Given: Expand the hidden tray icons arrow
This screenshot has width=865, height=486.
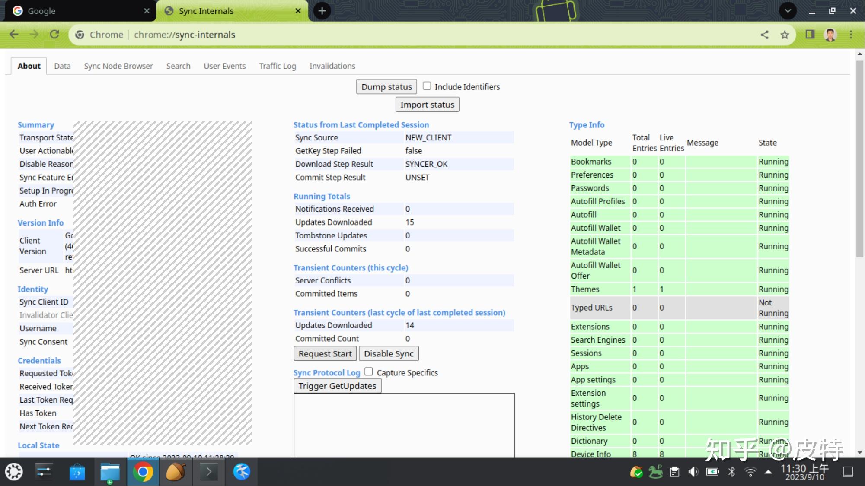Looking at the screenshot, I should click(x=768, y=472).
